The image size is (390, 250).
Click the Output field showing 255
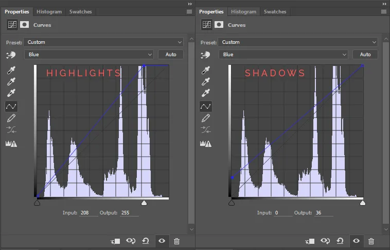(129, 212)
